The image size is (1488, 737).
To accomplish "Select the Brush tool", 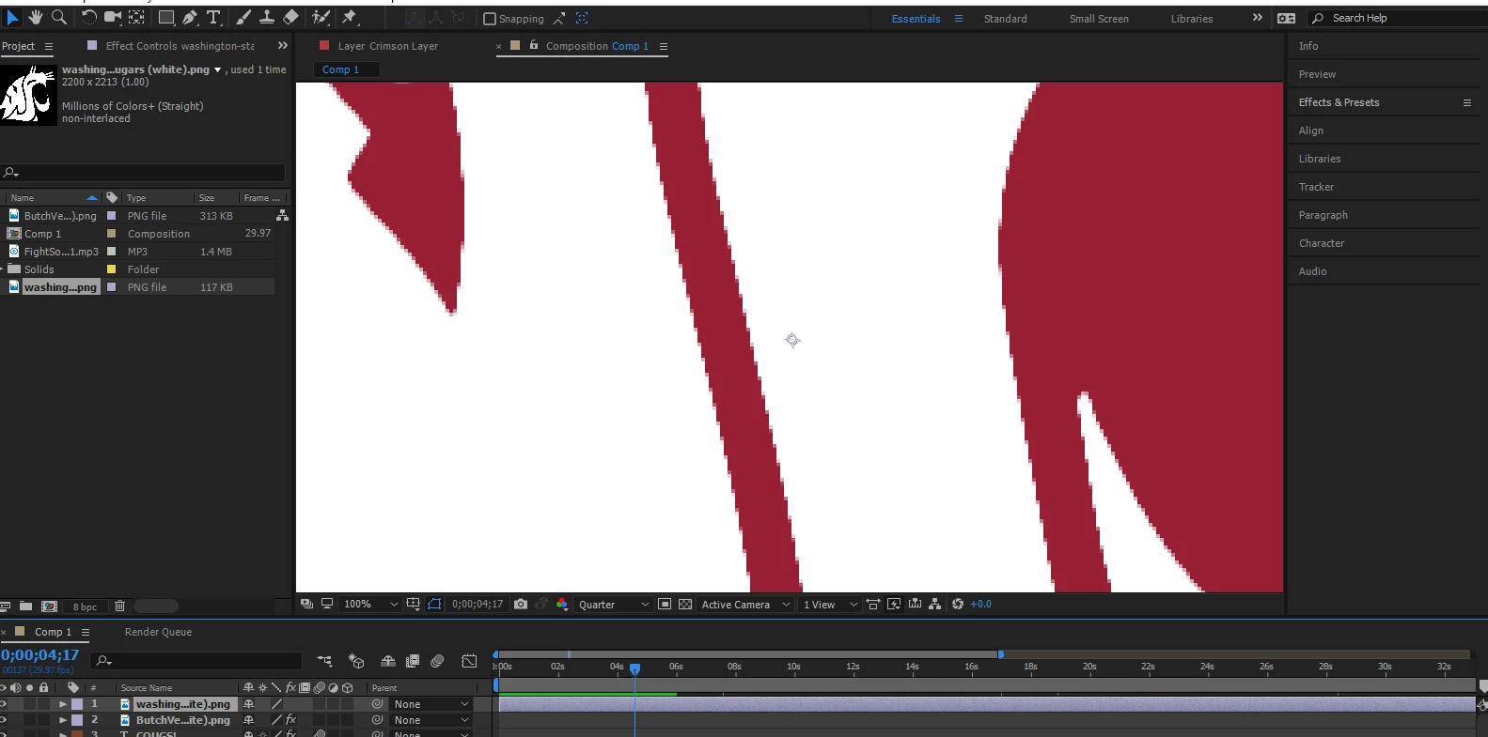I will click(x=243, y=17).
